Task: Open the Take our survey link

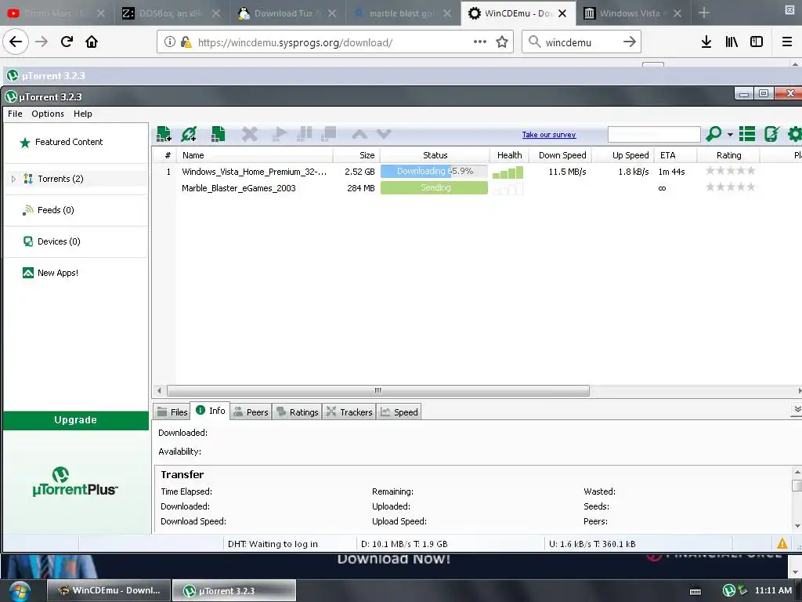Action: tap(549, 135)
